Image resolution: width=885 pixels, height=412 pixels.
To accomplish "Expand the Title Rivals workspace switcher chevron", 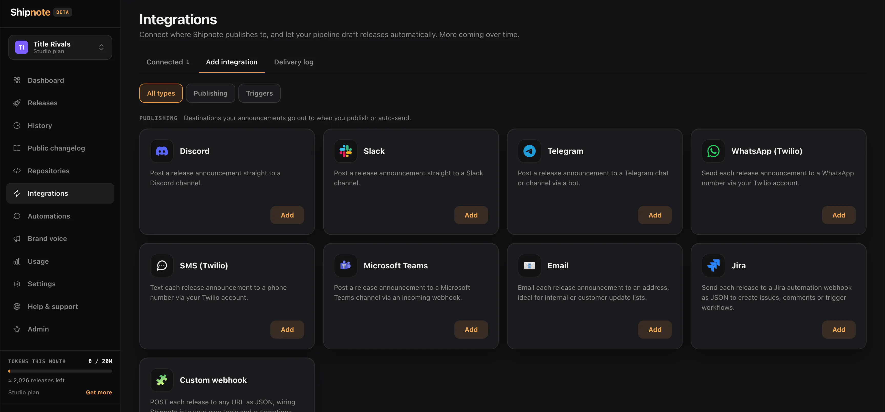I will (x=101, y=47).
